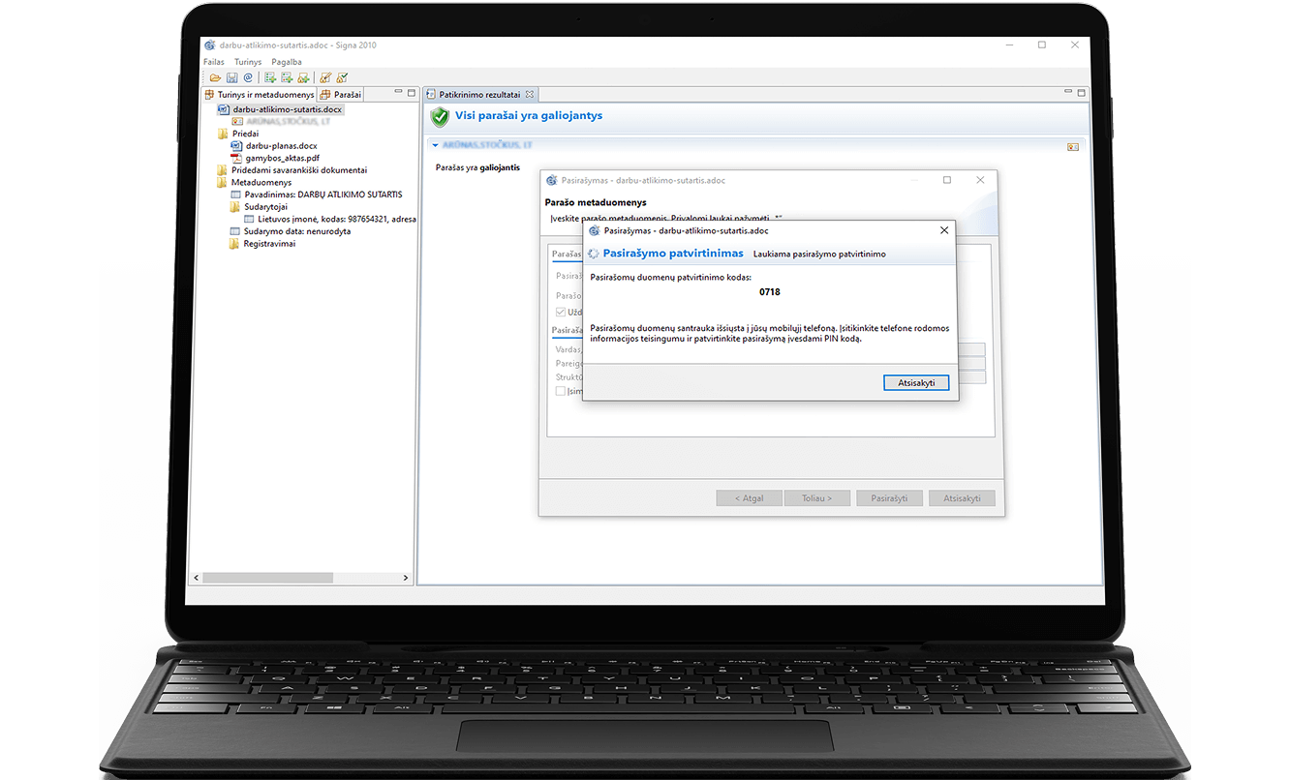
Task: Maximize the Turinys ir metaduomenys panel
Action: click(410, 94)
